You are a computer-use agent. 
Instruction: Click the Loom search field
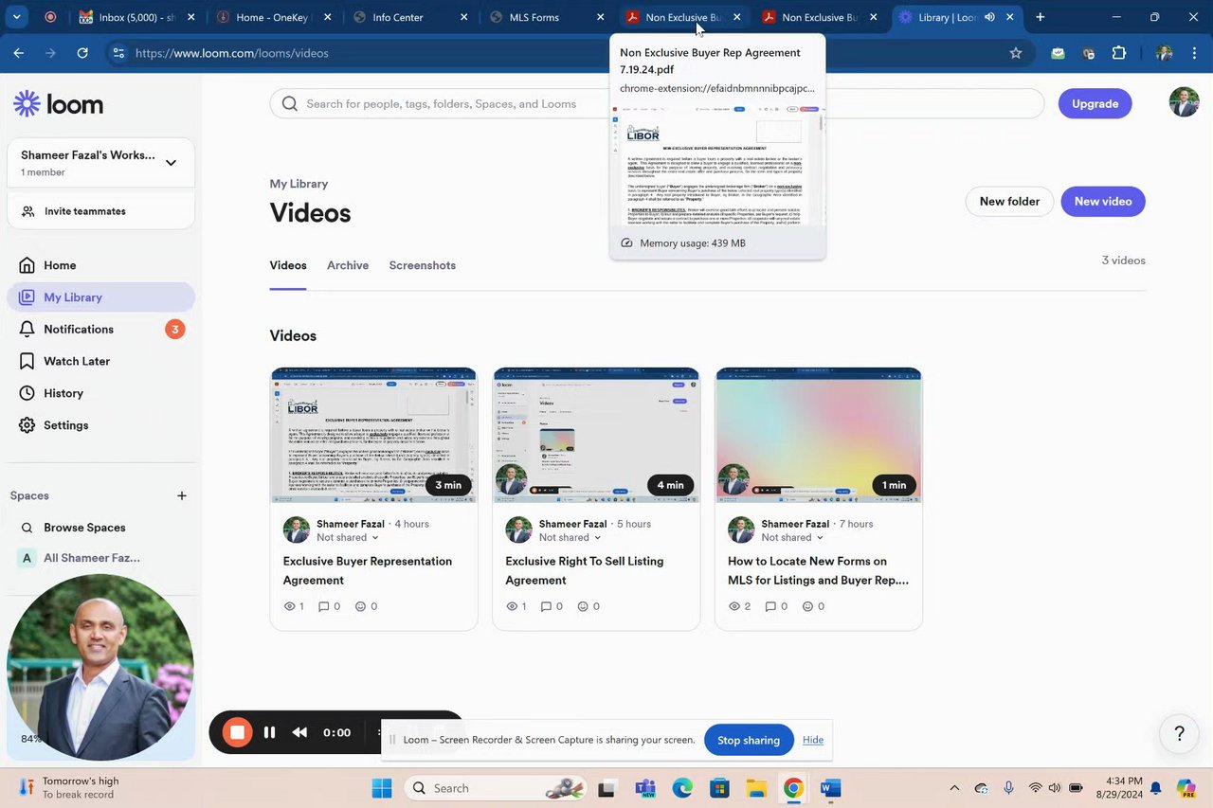click(x=657, y=104)
